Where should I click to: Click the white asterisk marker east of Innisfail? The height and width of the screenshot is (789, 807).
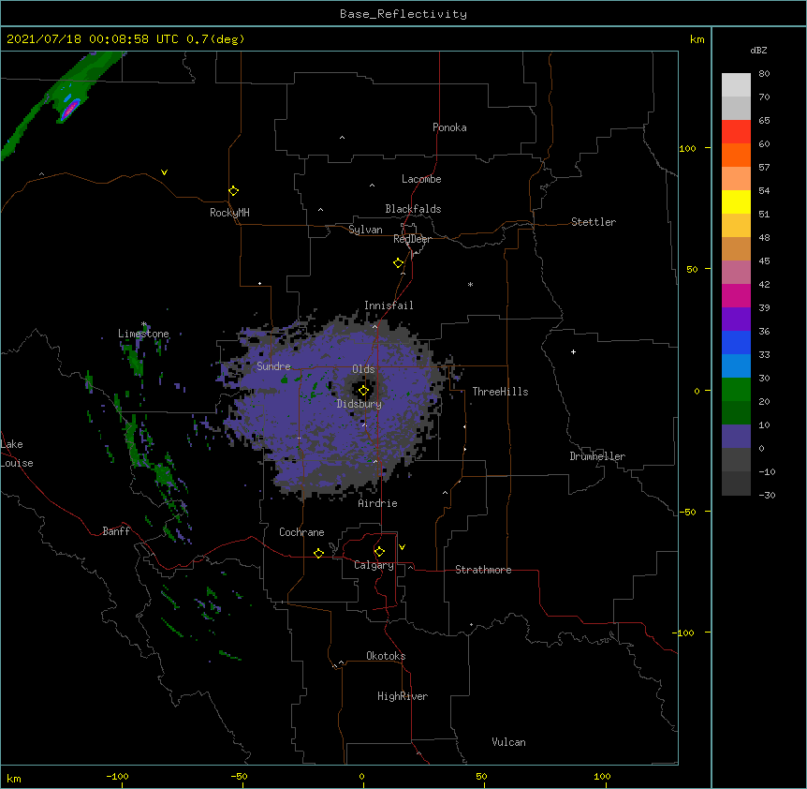[x=470, y=284]
